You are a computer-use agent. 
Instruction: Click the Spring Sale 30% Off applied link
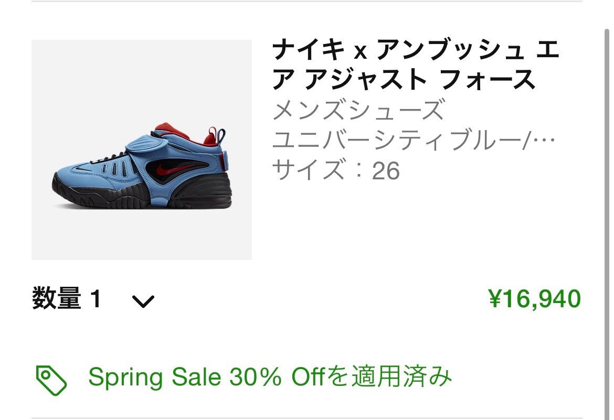click(270, 376)
